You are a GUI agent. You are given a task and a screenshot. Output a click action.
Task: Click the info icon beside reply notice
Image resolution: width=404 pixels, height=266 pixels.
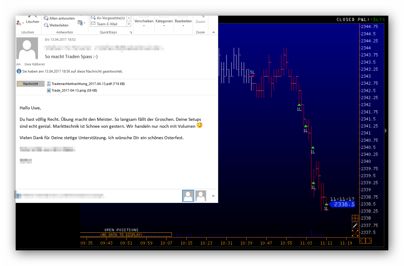coord(19,71)
